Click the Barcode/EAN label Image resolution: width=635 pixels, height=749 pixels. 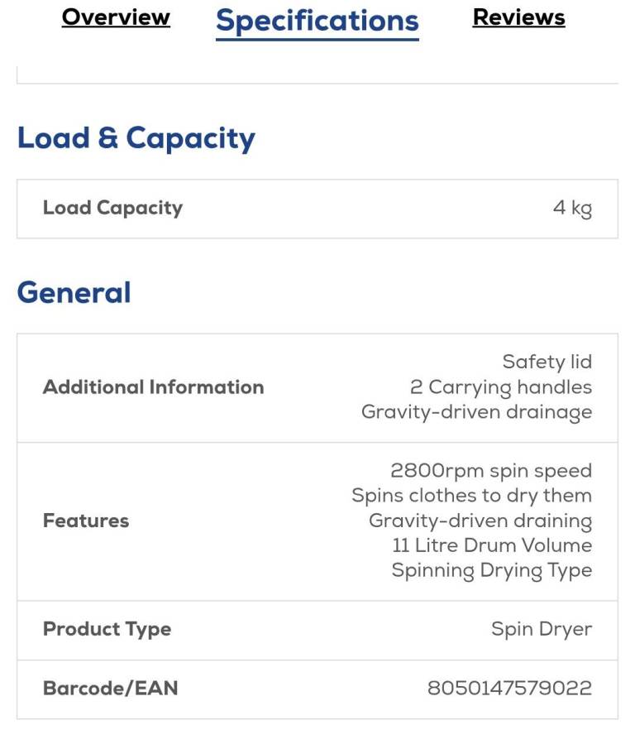tap(110, 689)
